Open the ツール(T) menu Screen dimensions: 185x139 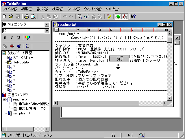tap(74, 9)
